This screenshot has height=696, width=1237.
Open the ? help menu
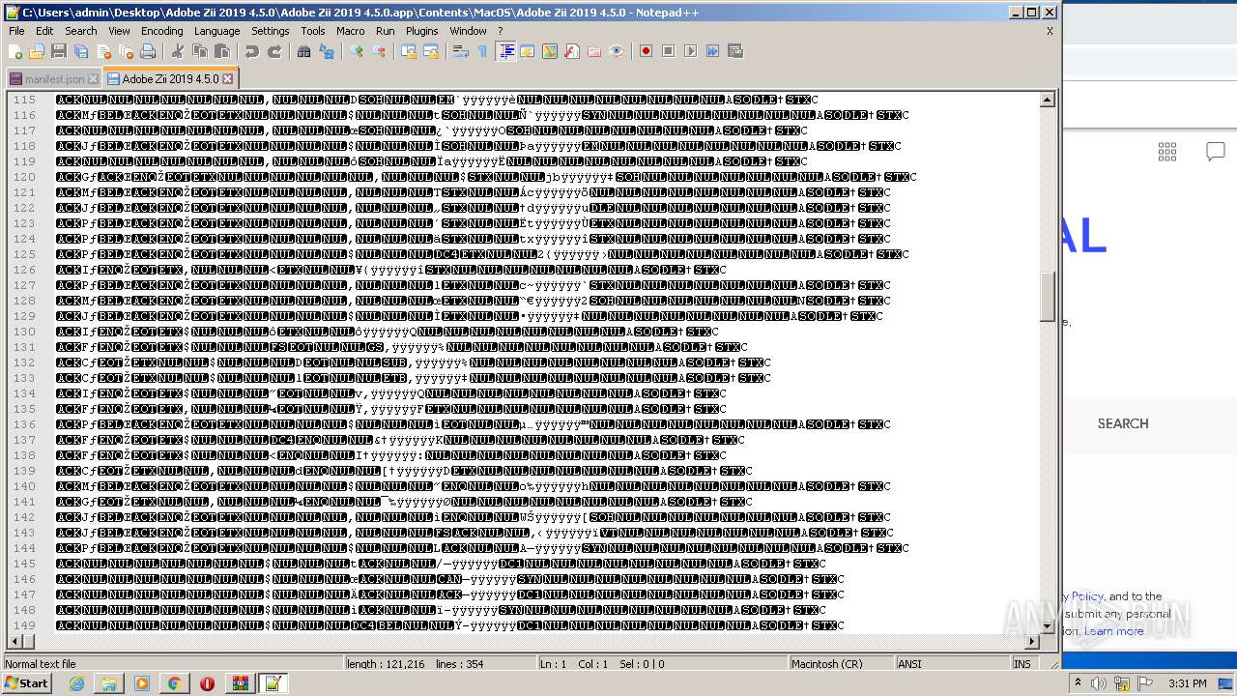pyautogui.click(x=500, y=31)
